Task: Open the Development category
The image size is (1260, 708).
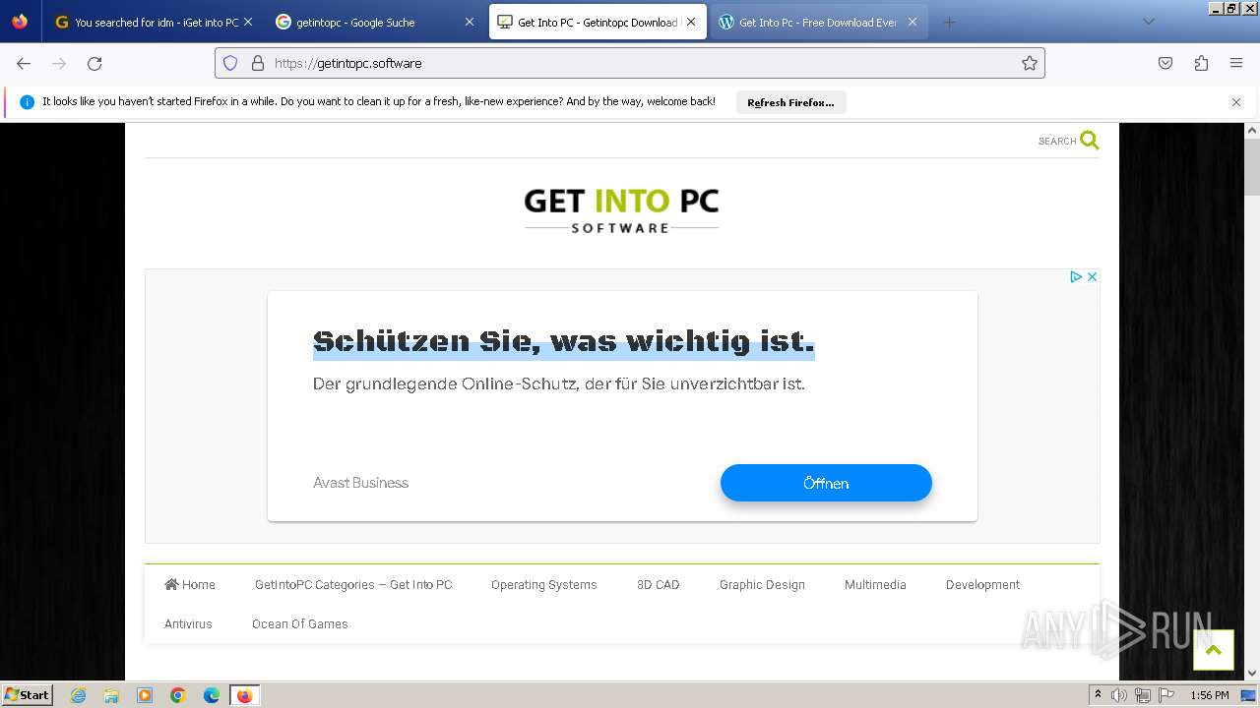Action: [982, 584]
